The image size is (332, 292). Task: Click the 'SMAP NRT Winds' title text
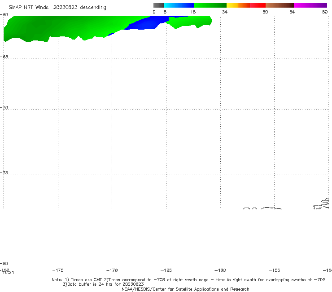pos(29,7)
